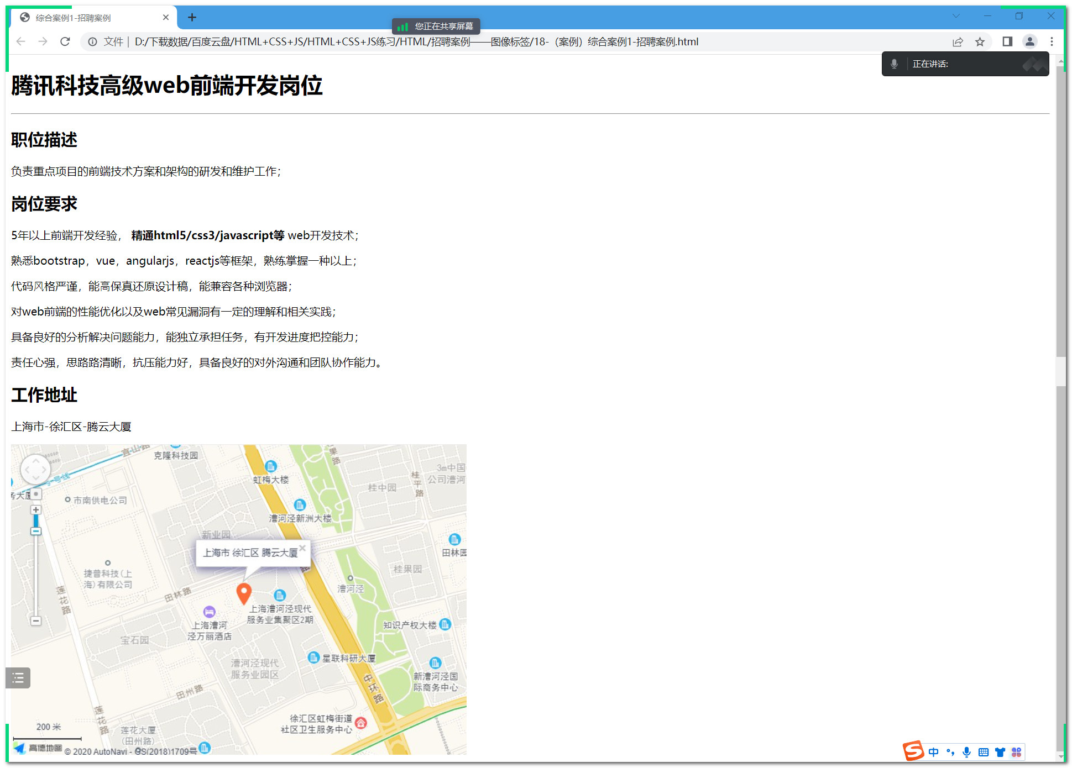
Task: Open the Chrome profile avatar
Action: 1029,41
